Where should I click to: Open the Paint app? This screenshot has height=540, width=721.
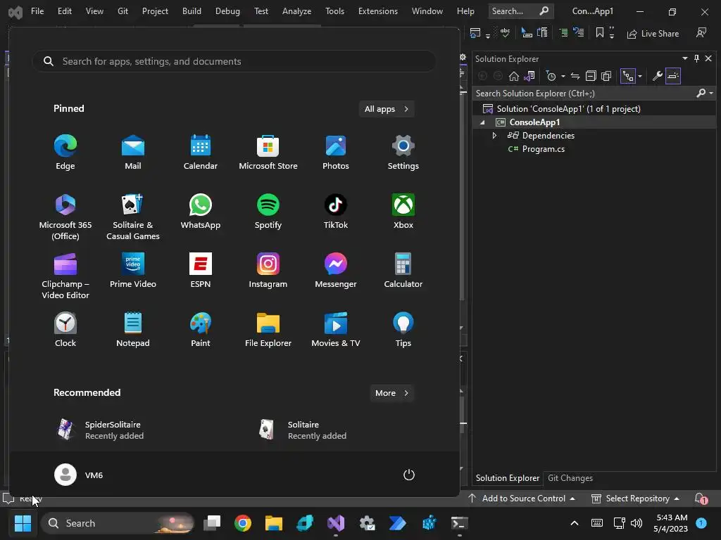pyautogui.click(x=201, y=330)
